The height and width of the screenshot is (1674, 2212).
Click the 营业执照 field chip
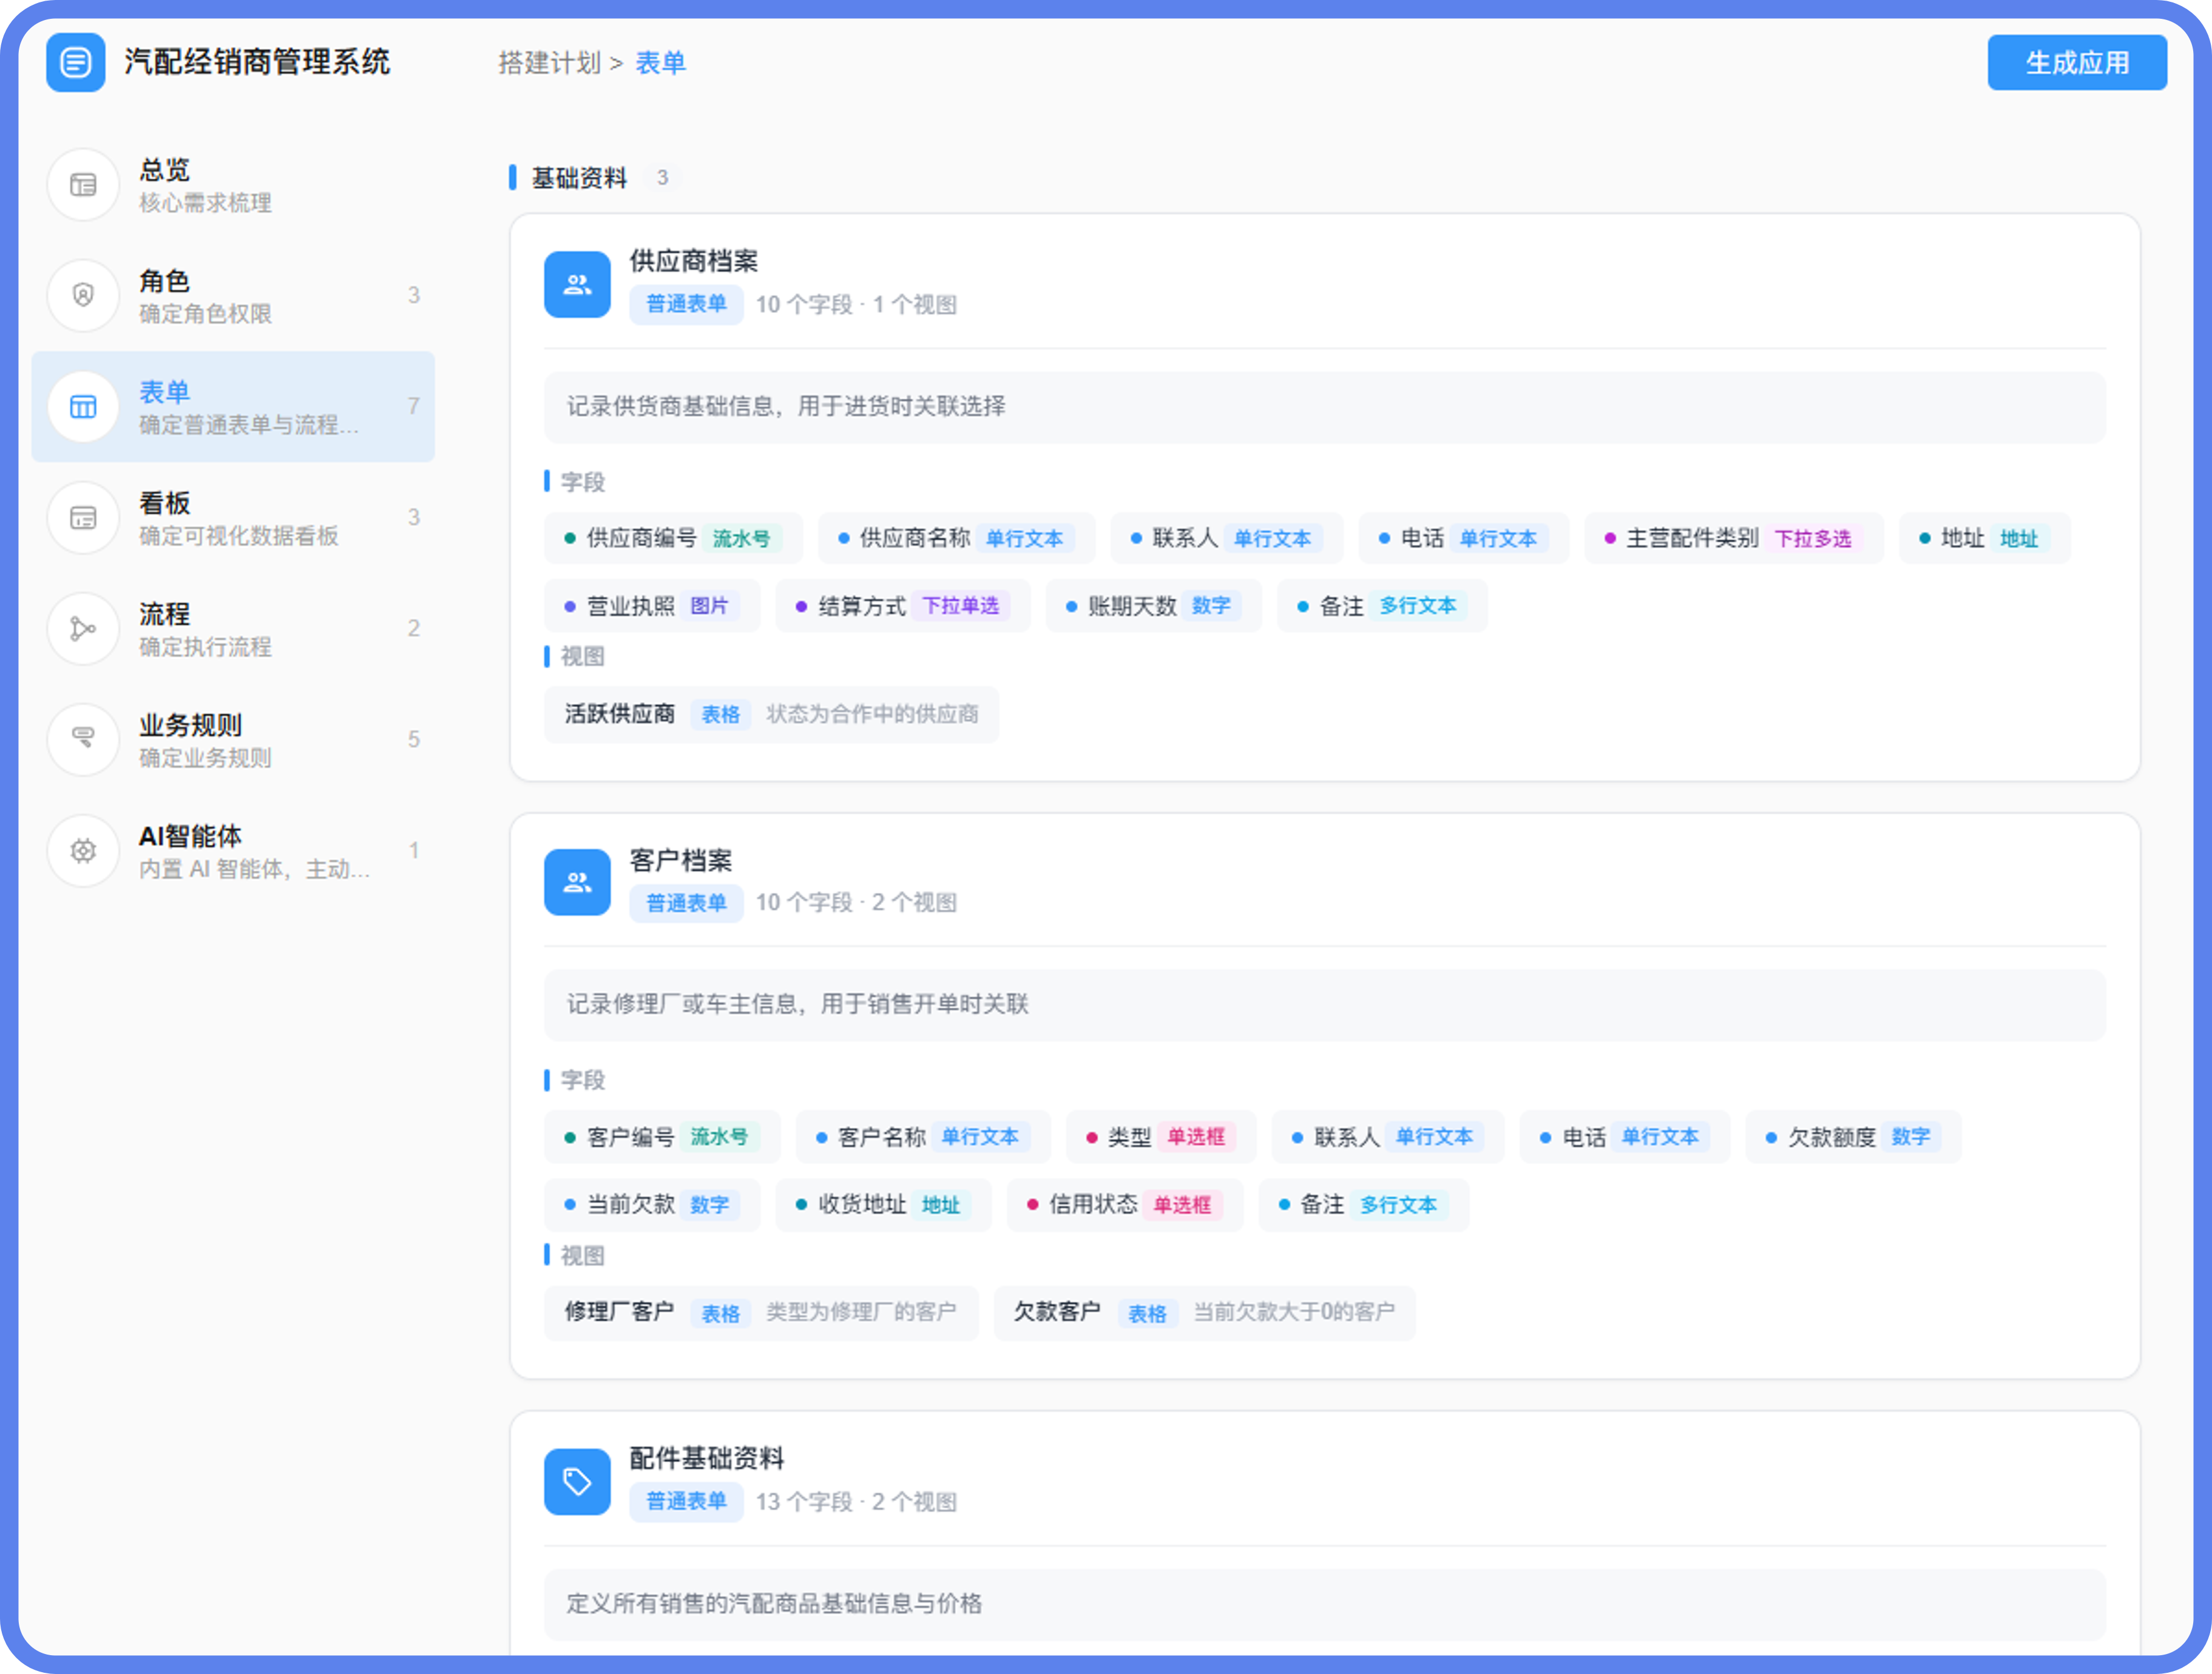click(651, 606)
